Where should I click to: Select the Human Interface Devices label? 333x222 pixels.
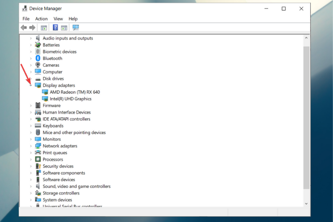(x=67, y=112)
